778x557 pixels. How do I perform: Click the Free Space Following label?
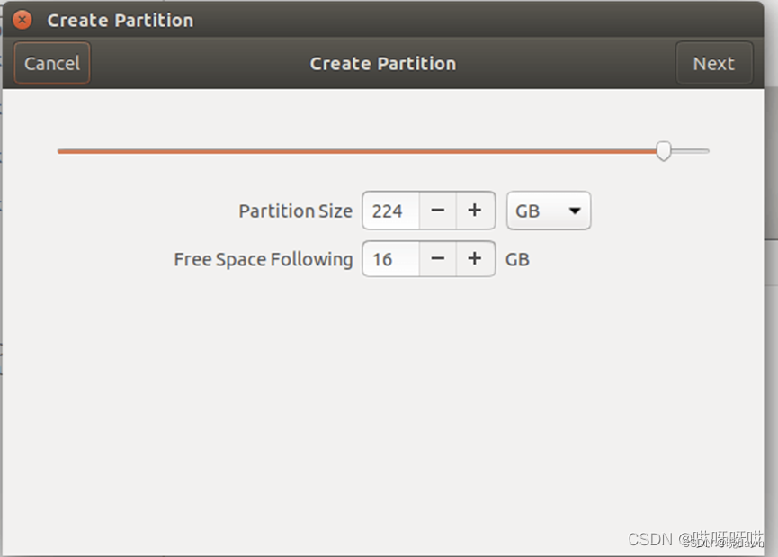tap(263, 260)
